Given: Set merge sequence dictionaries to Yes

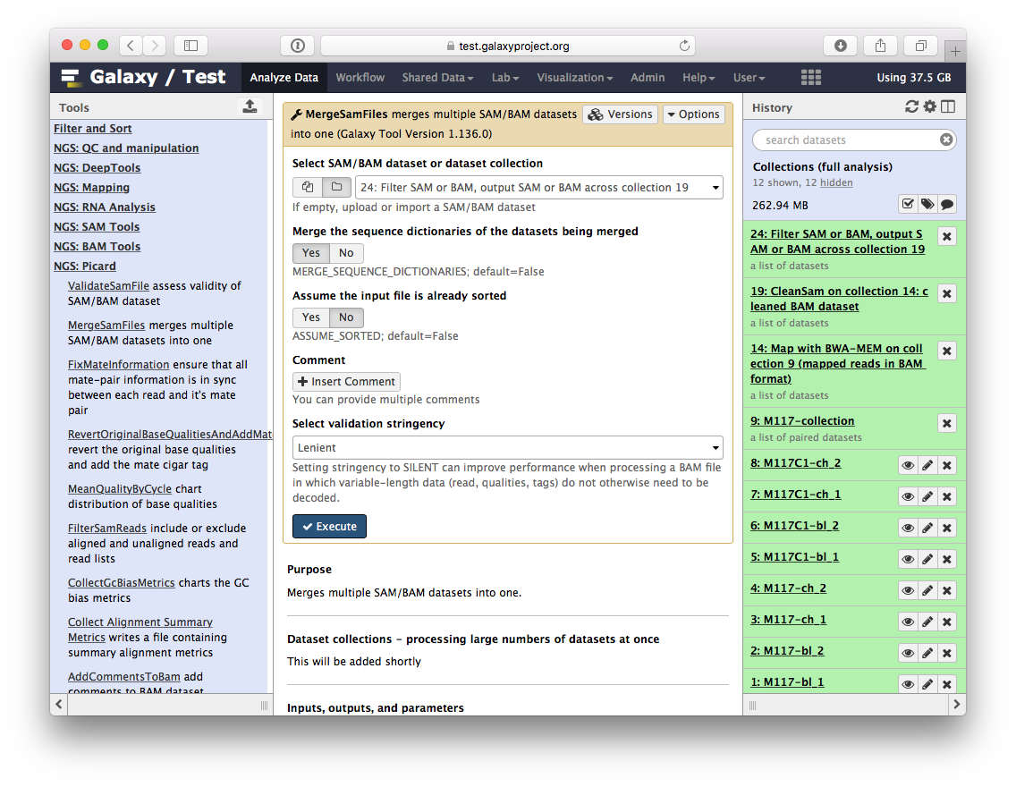Looking at the screenshot, I should pyautogui.click(x=311, y=252).
